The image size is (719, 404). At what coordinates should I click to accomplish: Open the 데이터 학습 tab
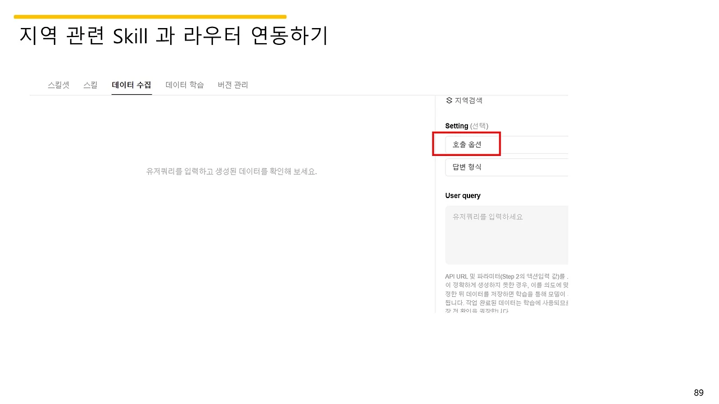(x=184, y=85)
